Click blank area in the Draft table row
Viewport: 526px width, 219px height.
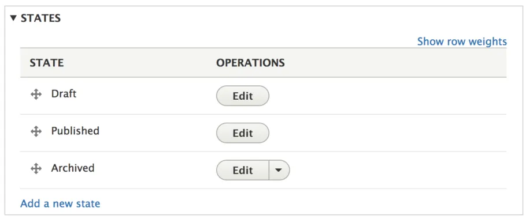click(x=386, y=96)
